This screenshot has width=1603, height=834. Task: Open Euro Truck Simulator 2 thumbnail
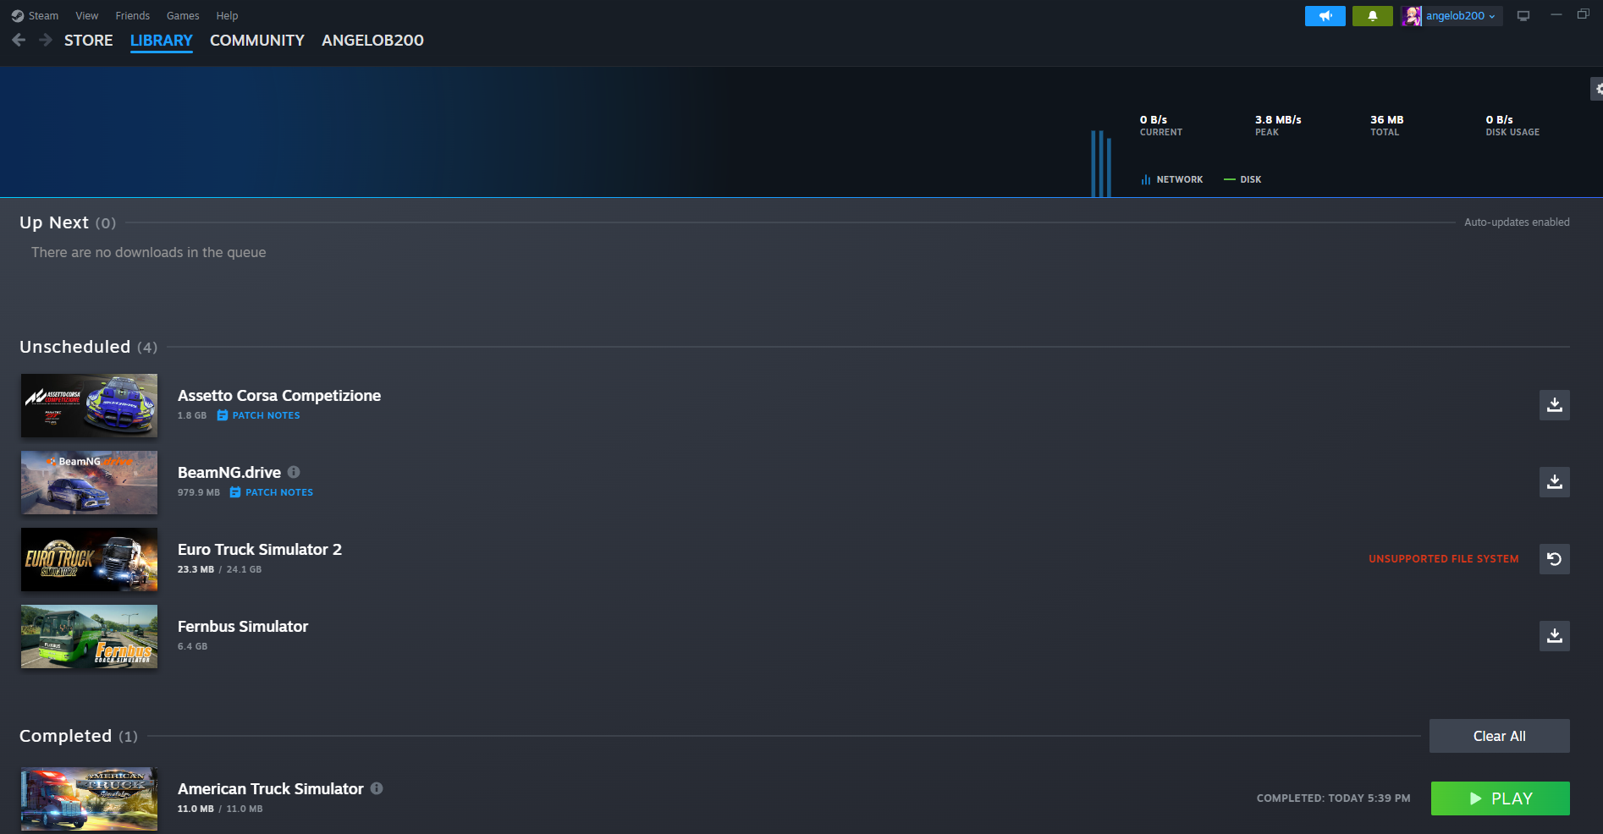point(89,559)
